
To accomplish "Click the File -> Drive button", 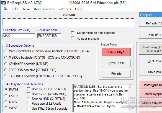I will pos(116,52).
